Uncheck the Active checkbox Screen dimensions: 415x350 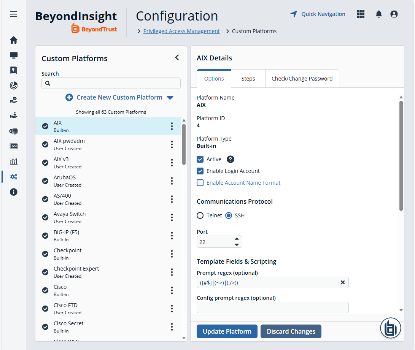coord(200,159)
